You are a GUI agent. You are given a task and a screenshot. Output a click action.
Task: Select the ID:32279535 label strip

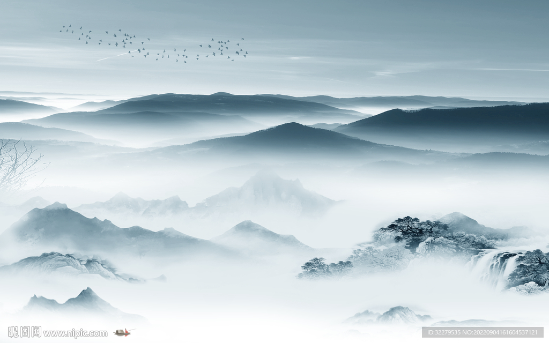click(445, 332)
